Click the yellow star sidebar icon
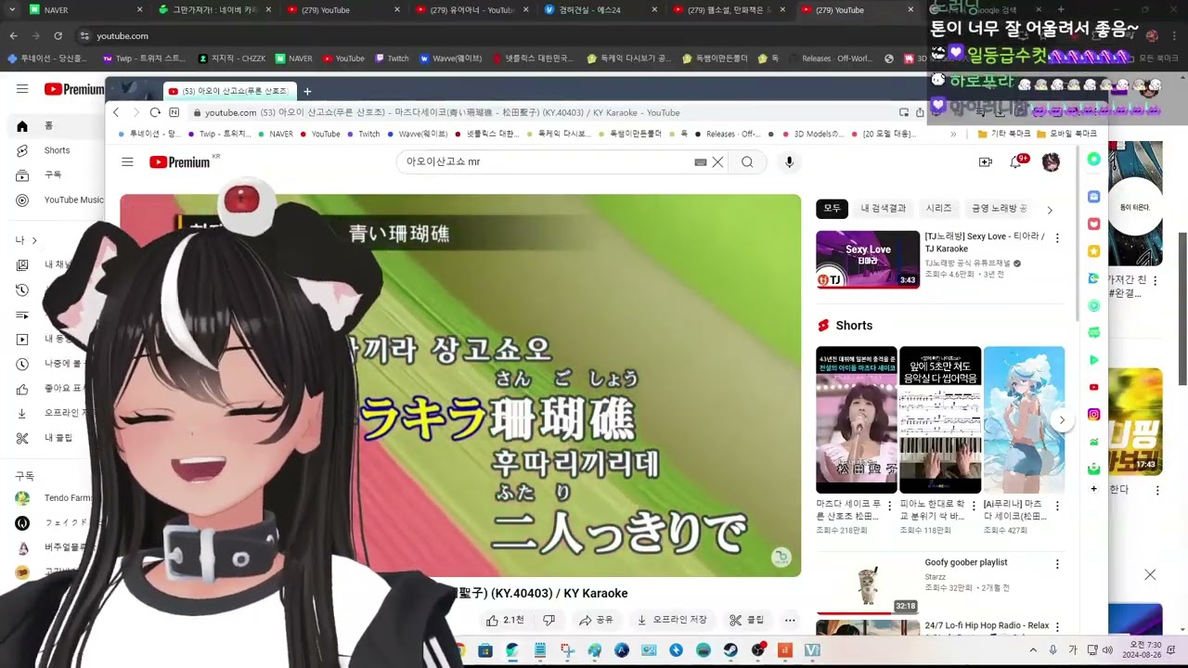The width and height of the screenshot is (1188, 668). pos(1094,251)
